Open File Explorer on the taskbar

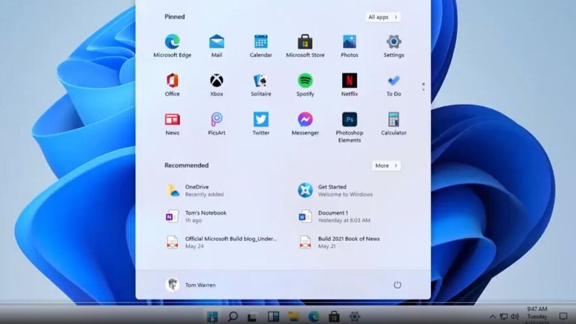pos(294,316)
